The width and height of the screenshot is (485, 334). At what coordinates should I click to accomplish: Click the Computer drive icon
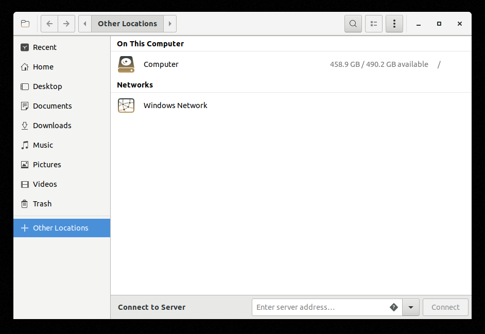point(126,64)
